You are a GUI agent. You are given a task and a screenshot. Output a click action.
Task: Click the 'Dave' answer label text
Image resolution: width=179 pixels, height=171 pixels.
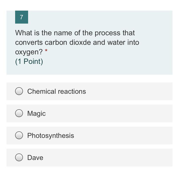35,158
